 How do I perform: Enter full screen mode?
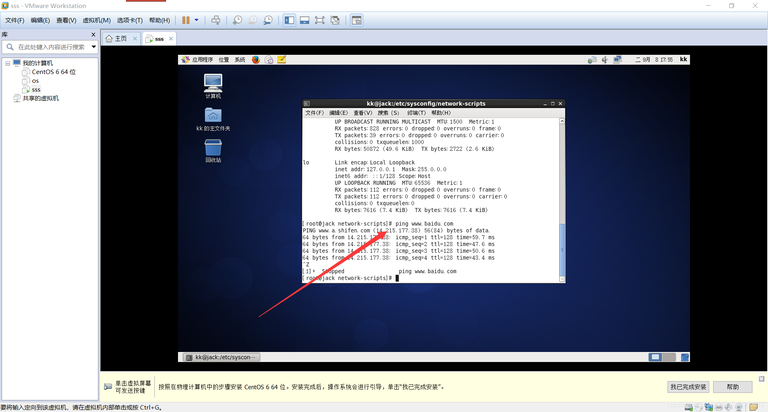coord(320,20)
